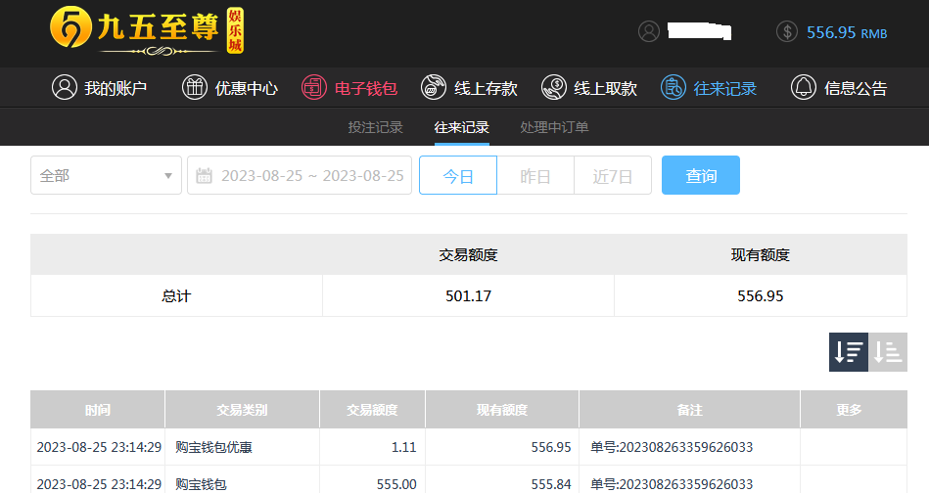
Task: Open 信息公告 announcements
Action: pyautogui.click(x=838, y=88)
